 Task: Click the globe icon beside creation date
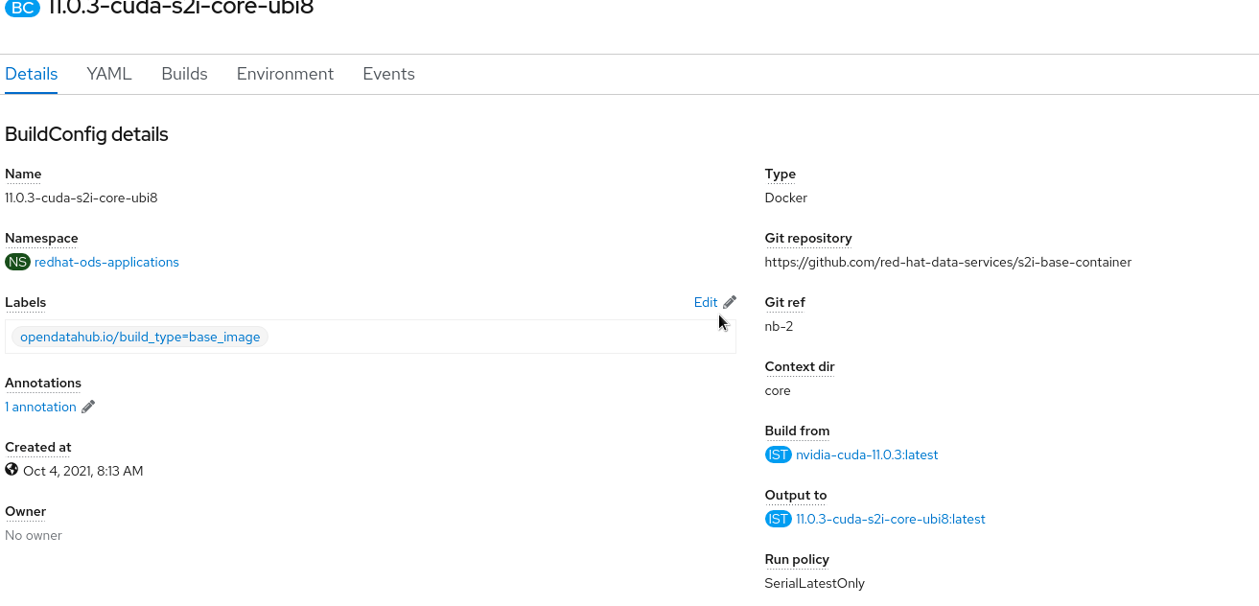[12, 470]
